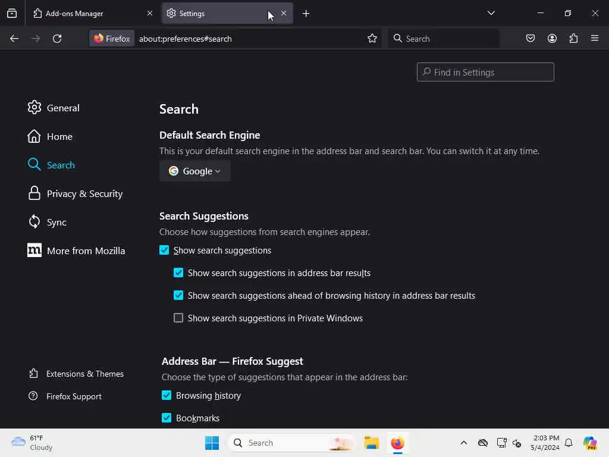The height and width of the screenshot is (457, 609).
Task: Open a new tab with the plus button
Action: [306, 14]
